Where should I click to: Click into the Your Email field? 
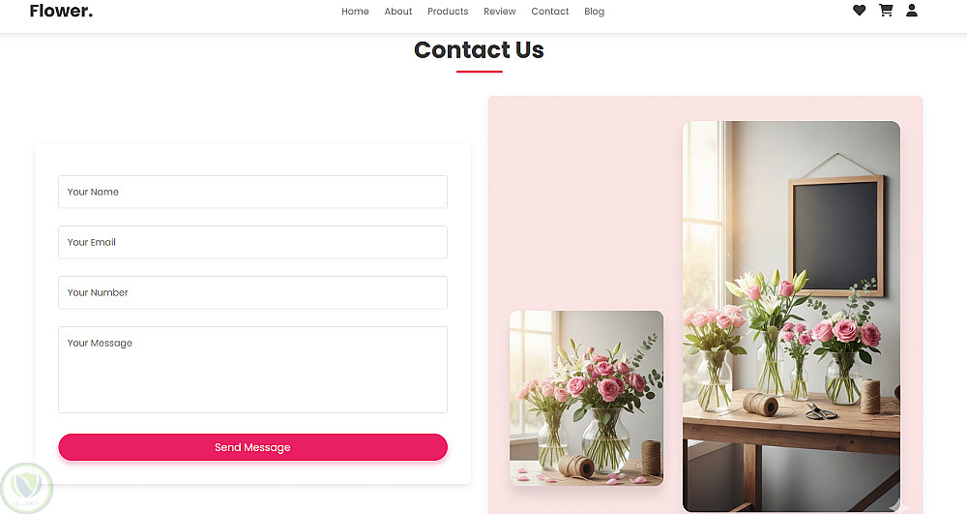pyautogui.click(x=252, y=242)
